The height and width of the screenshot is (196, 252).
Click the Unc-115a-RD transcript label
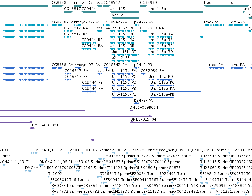tap(160, 52)
